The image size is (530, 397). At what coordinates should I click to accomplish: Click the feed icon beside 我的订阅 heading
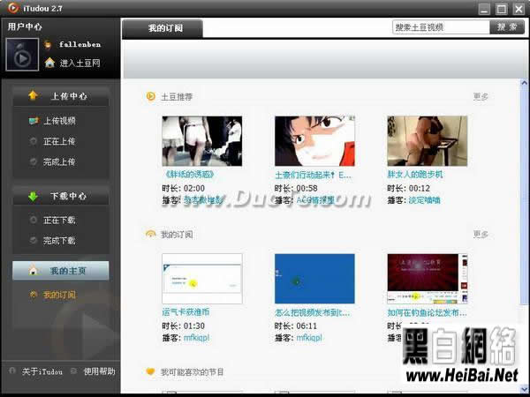(150, 234)
